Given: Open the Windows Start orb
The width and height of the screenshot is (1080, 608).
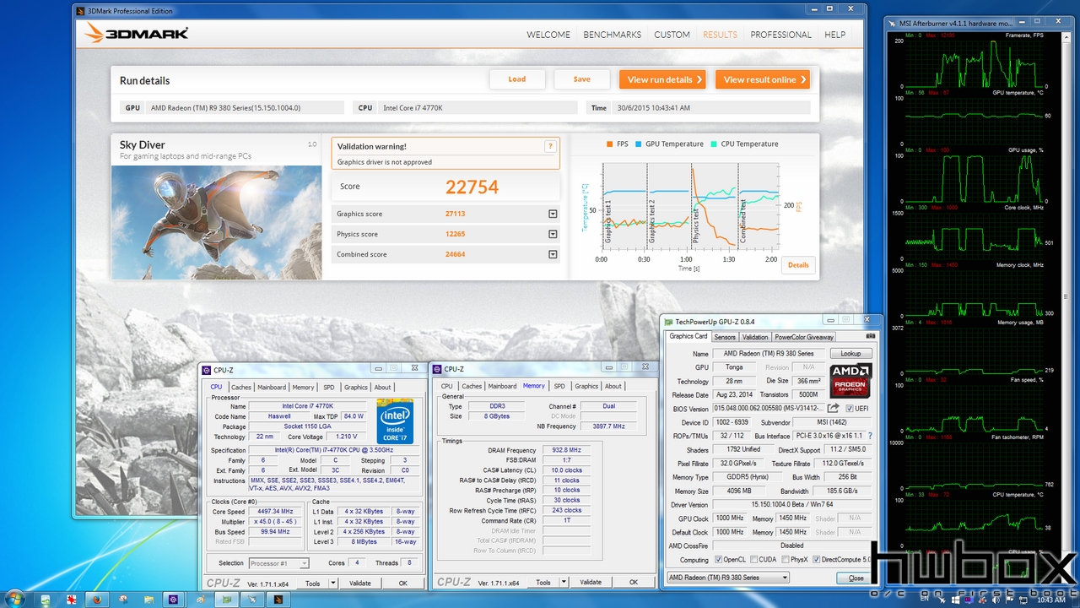Looking at the screenshot, I should [16, 599].
